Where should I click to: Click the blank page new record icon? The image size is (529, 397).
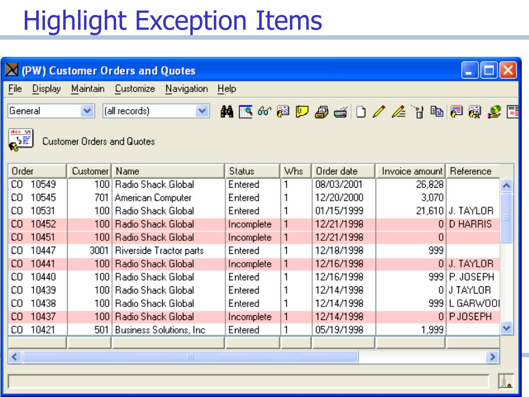[x=361, y=112]
